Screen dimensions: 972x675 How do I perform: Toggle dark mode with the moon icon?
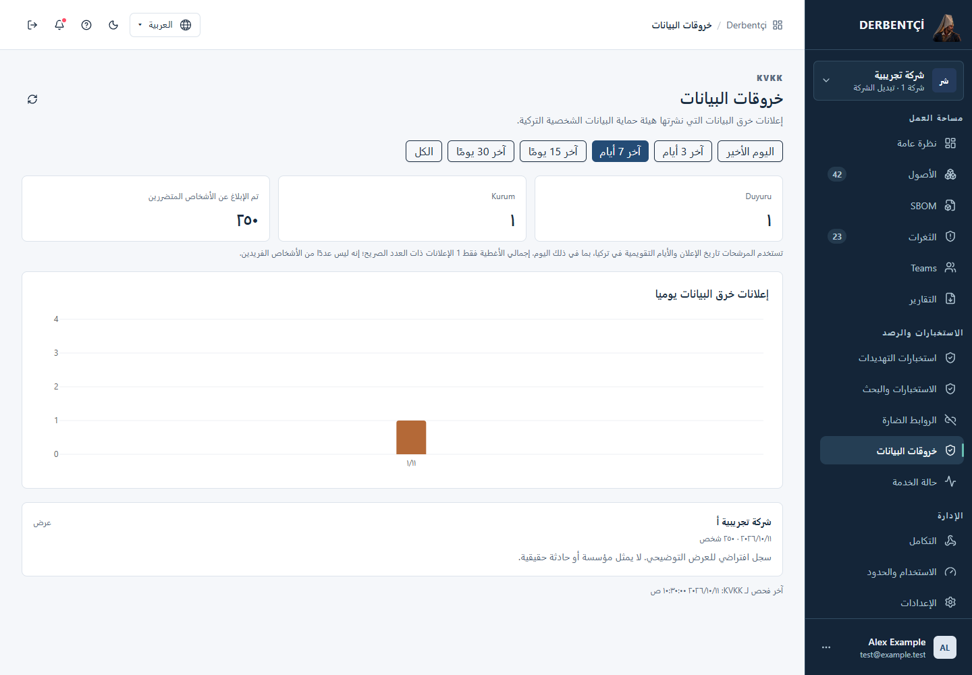click(x=113, y=25)
